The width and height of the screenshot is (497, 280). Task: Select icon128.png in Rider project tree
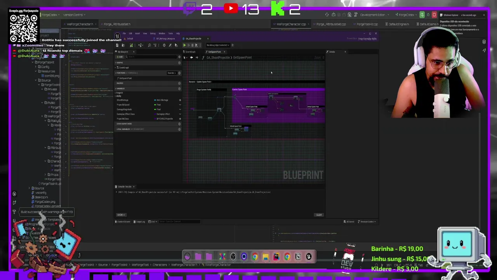pyautogui.click(x=50, y=76)
